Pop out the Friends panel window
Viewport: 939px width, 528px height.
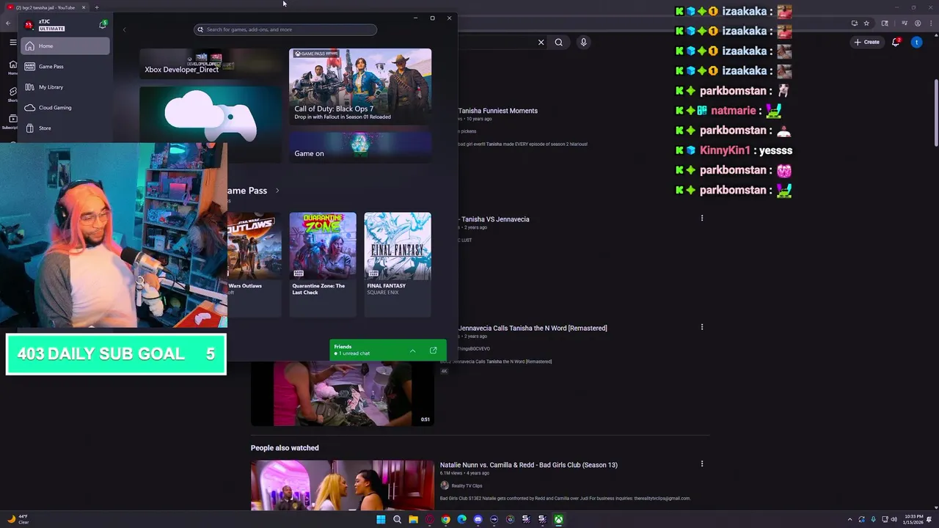pos(433,351)
